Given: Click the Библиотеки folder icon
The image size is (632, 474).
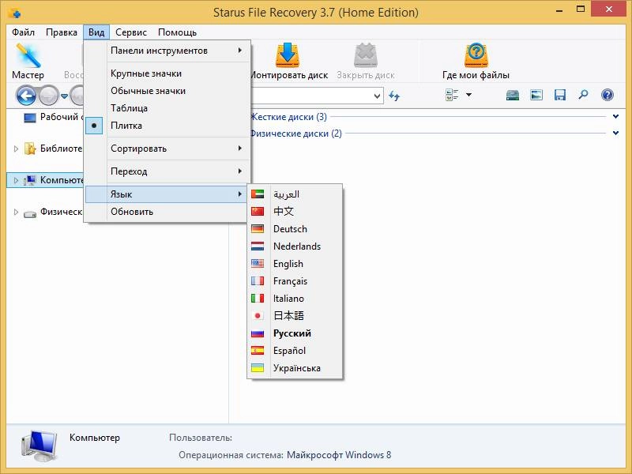Looking at the screenshot, I should click(x=30, y=149).
